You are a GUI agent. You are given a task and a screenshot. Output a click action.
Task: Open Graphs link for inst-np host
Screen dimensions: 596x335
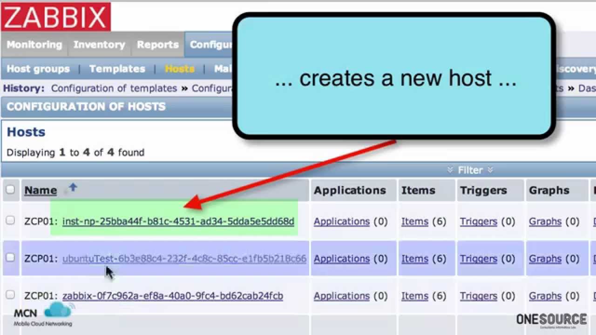(545, 221)
